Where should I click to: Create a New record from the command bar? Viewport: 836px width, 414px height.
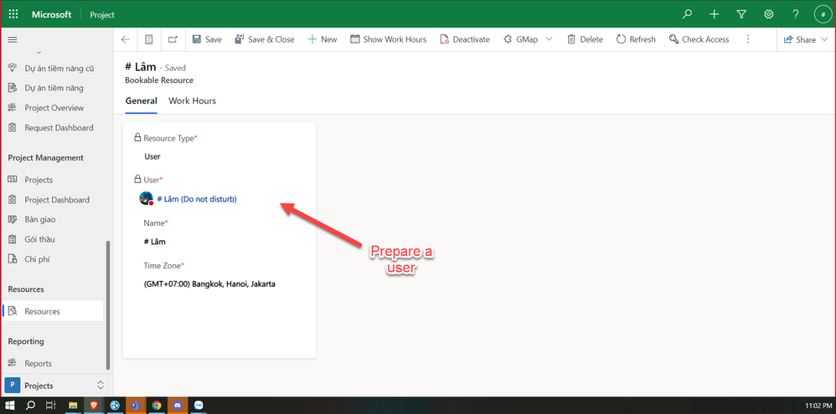(x=323, y=39)
